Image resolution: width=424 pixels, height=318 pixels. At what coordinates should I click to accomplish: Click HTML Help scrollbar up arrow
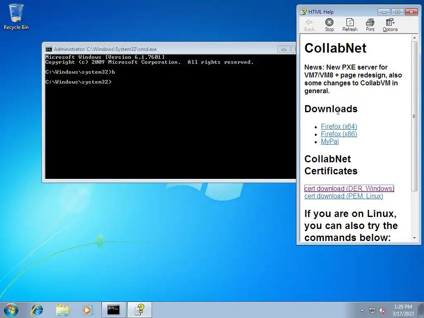tap(414, 38)
